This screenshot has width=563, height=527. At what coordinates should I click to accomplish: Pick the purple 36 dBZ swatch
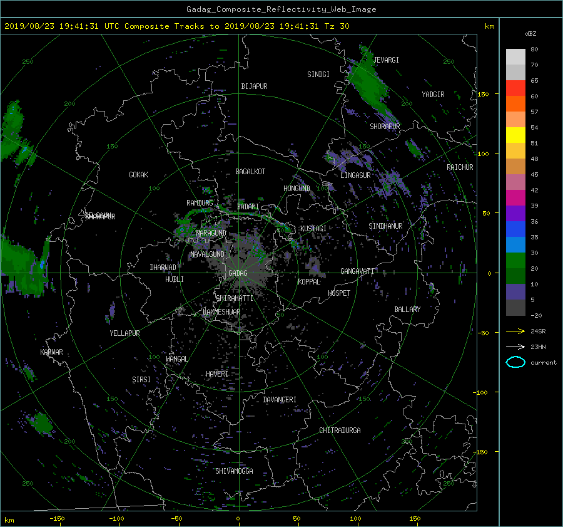[515, 214]
